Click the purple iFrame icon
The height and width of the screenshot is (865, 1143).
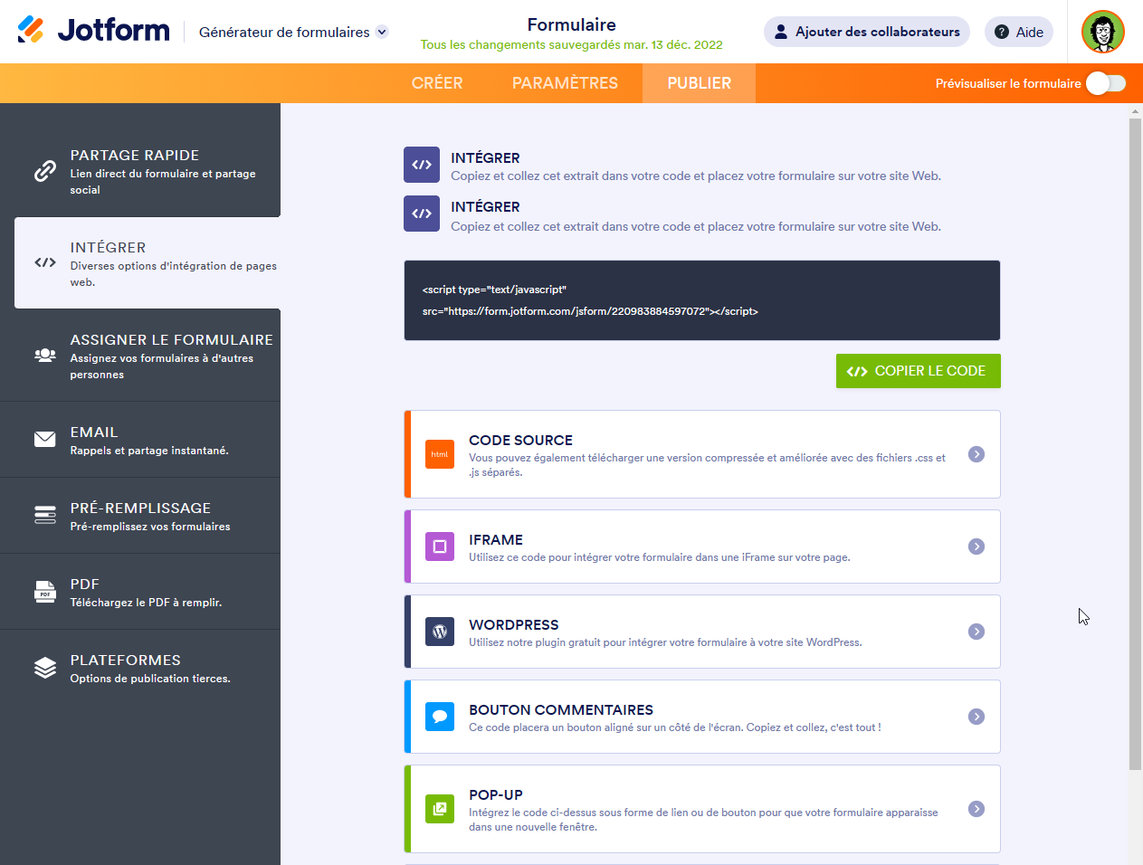[440, 547]
